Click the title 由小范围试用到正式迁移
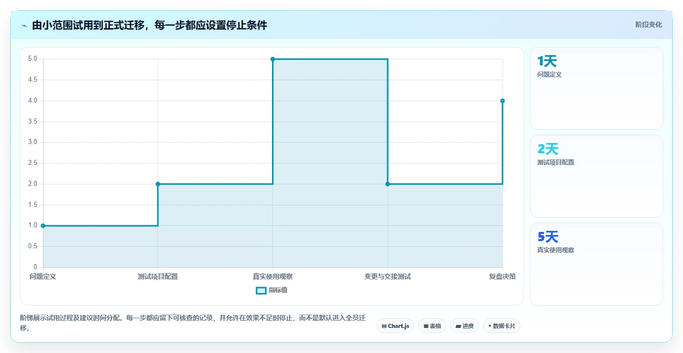Image resolution: width=683 pixels, height=353 pixels. [x=88, y=26]
